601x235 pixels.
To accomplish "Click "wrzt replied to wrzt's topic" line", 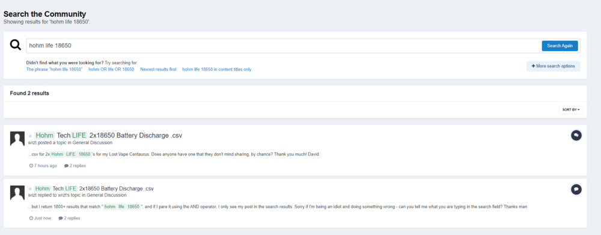I will click(78, 195).
